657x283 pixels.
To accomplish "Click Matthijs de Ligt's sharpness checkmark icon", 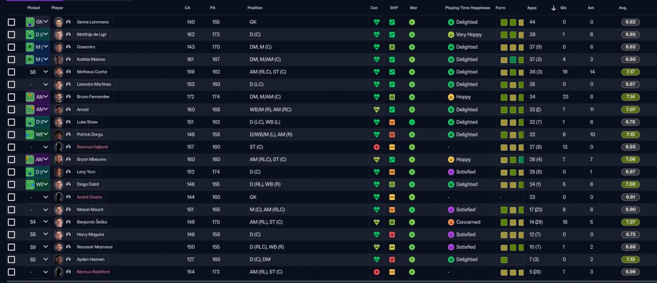I will (x=392, y=34).
